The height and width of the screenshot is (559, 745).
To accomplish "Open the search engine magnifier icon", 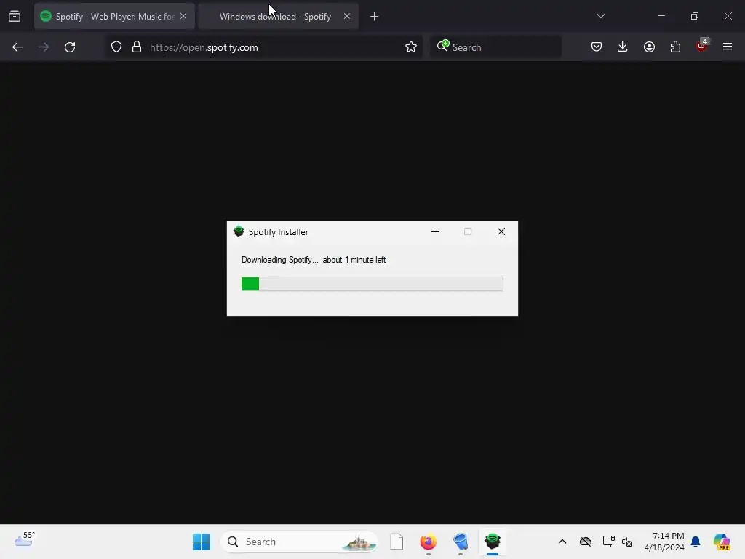I will tap(443, 46).
